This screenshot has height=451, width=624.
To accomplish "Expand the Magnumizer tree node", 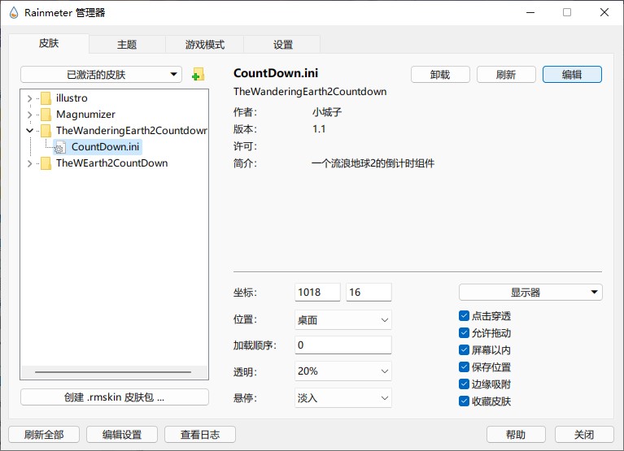I will tap(29, 115).
